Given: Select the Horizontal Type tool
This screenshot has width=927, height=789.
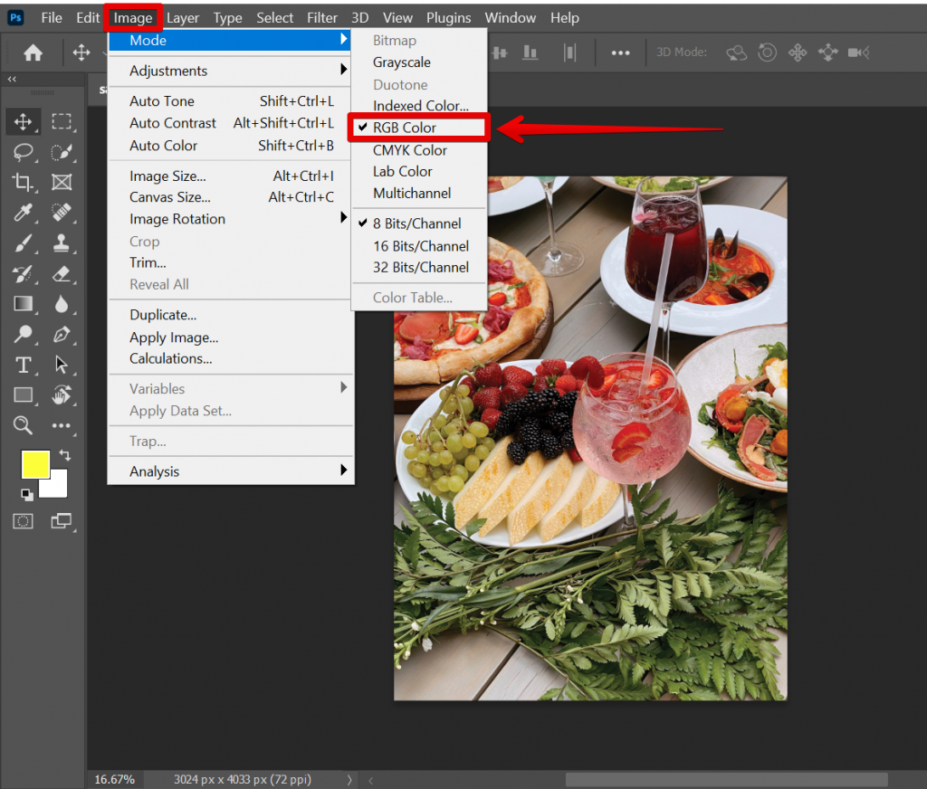Looking at the screenshot, I should point(24,365).
